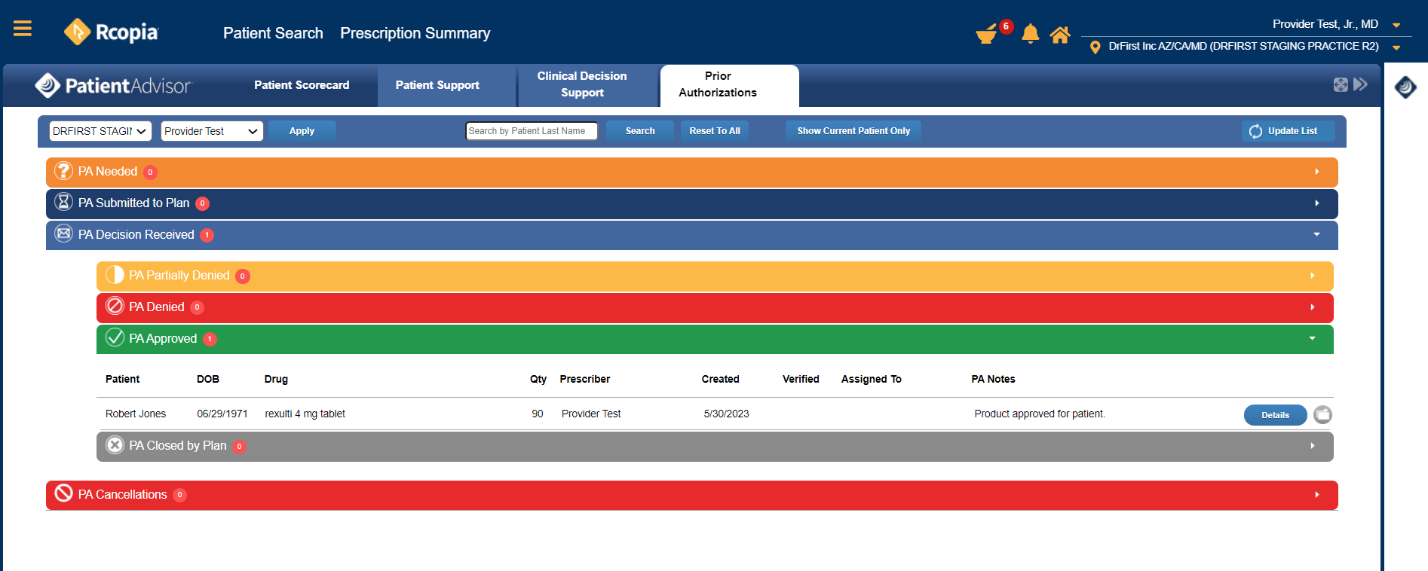1428x571 pixels.
Task: Click the Assigned To column header
Action: pos(872,379)
